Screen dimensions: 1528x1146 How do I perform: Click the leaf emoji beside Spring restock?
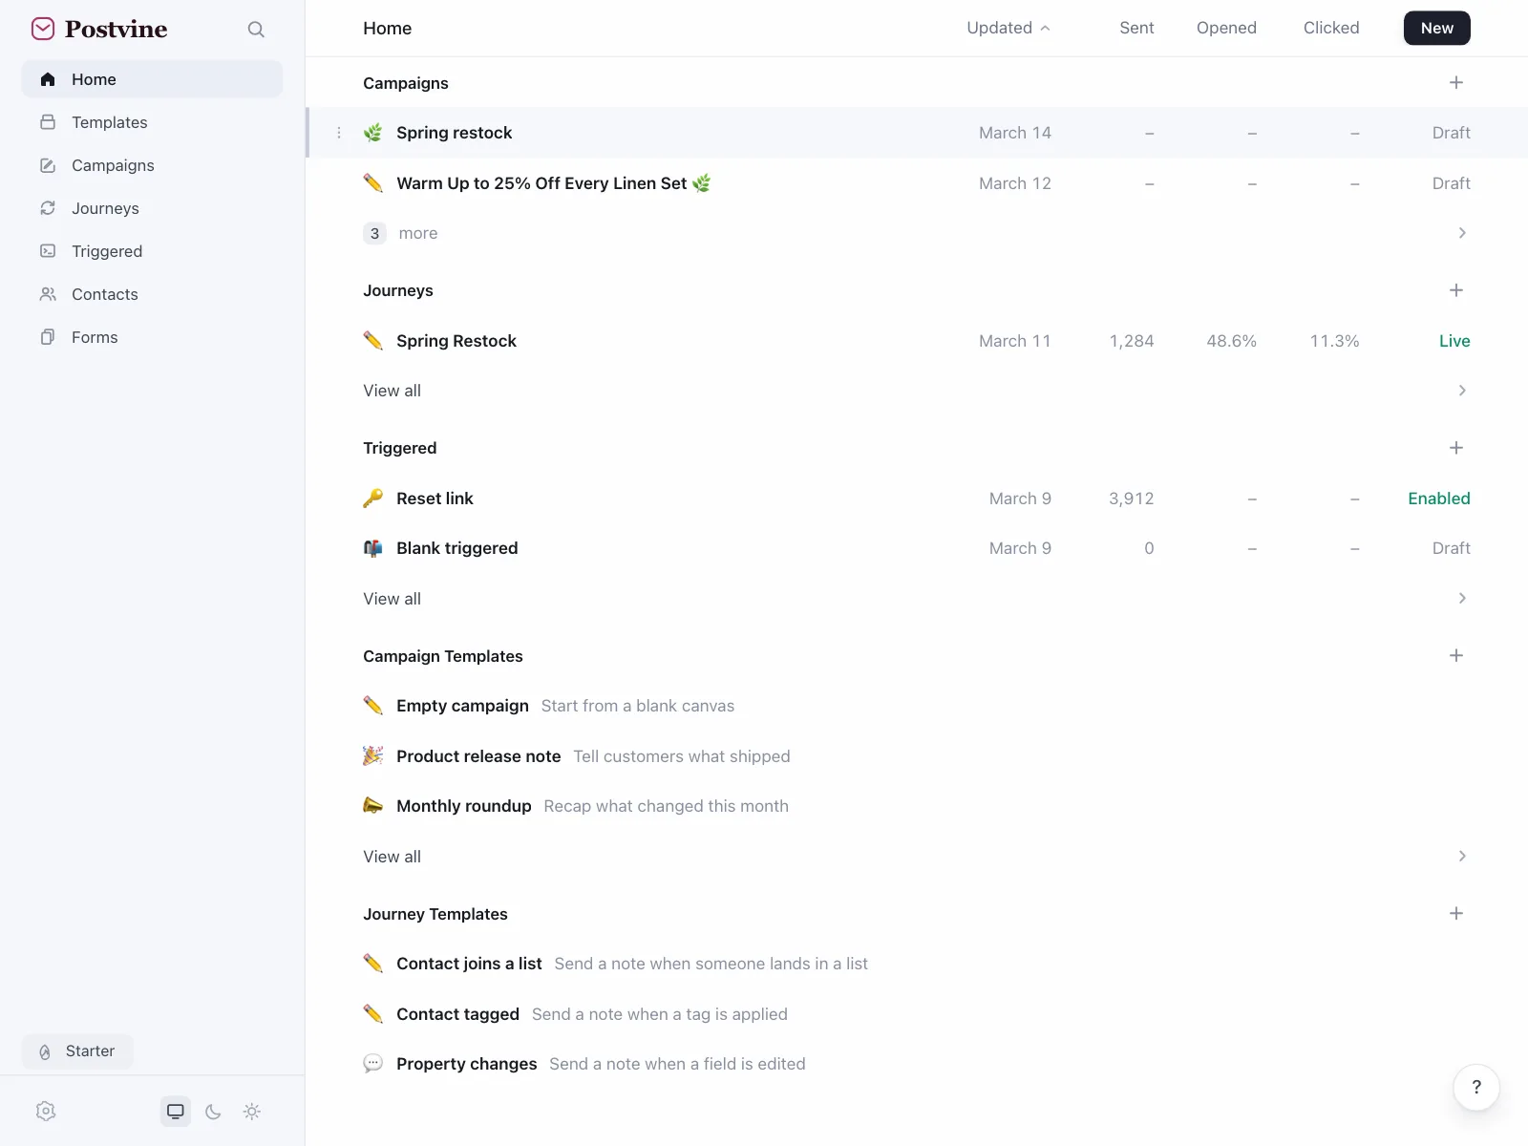(373, 133)
